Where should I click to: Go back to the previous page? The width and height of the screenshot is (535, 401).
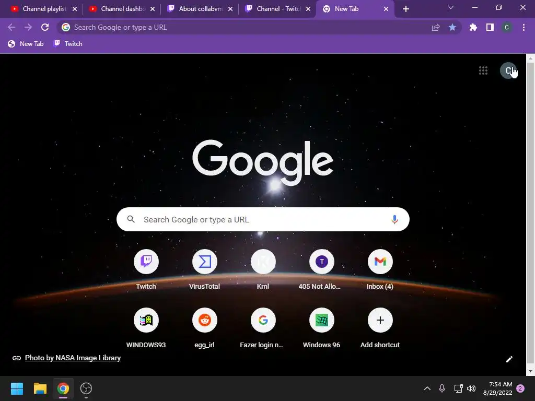[11, 27]
